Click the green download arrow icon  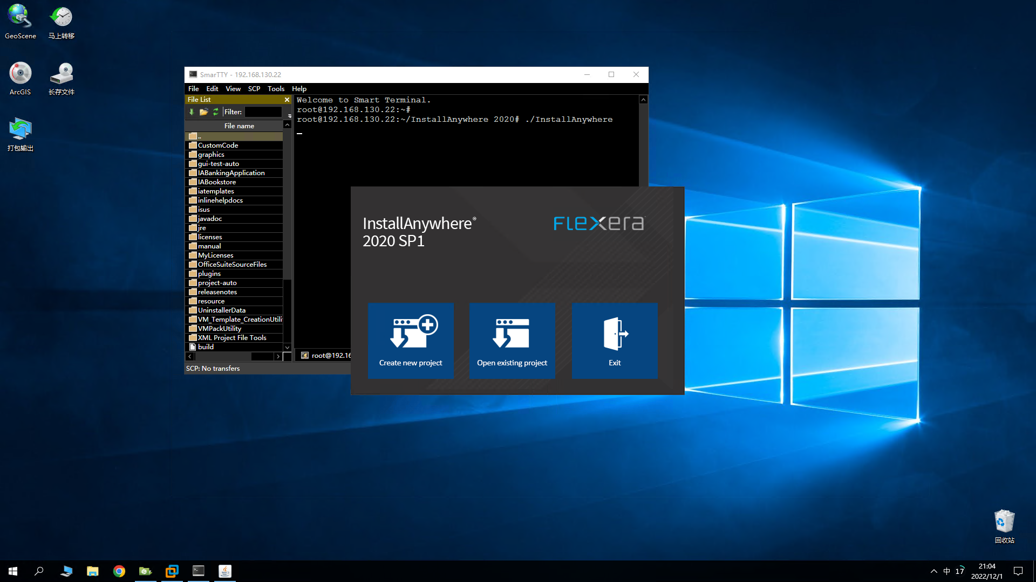point(192,112)
